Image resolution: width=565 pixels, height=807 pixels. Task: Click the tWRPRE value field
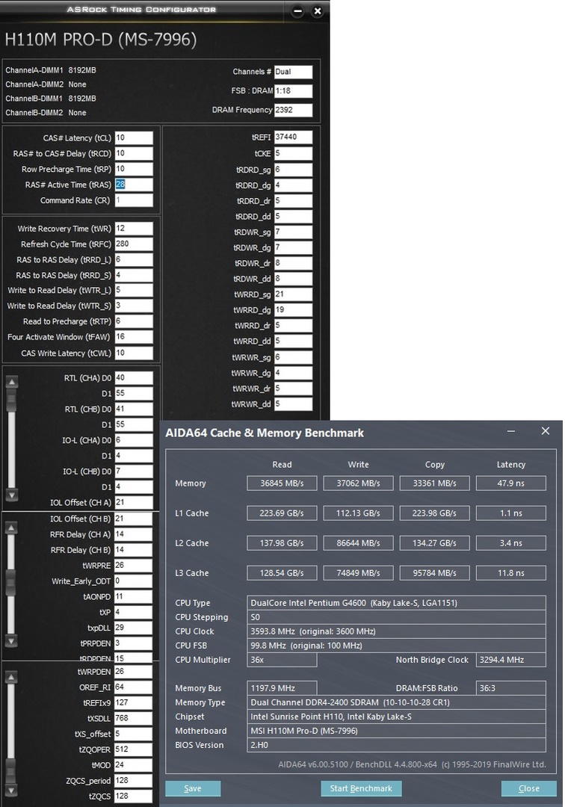133,566
